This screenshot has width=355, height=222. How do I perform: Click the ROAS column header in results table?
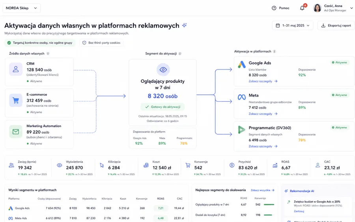(x=161, y=199)
